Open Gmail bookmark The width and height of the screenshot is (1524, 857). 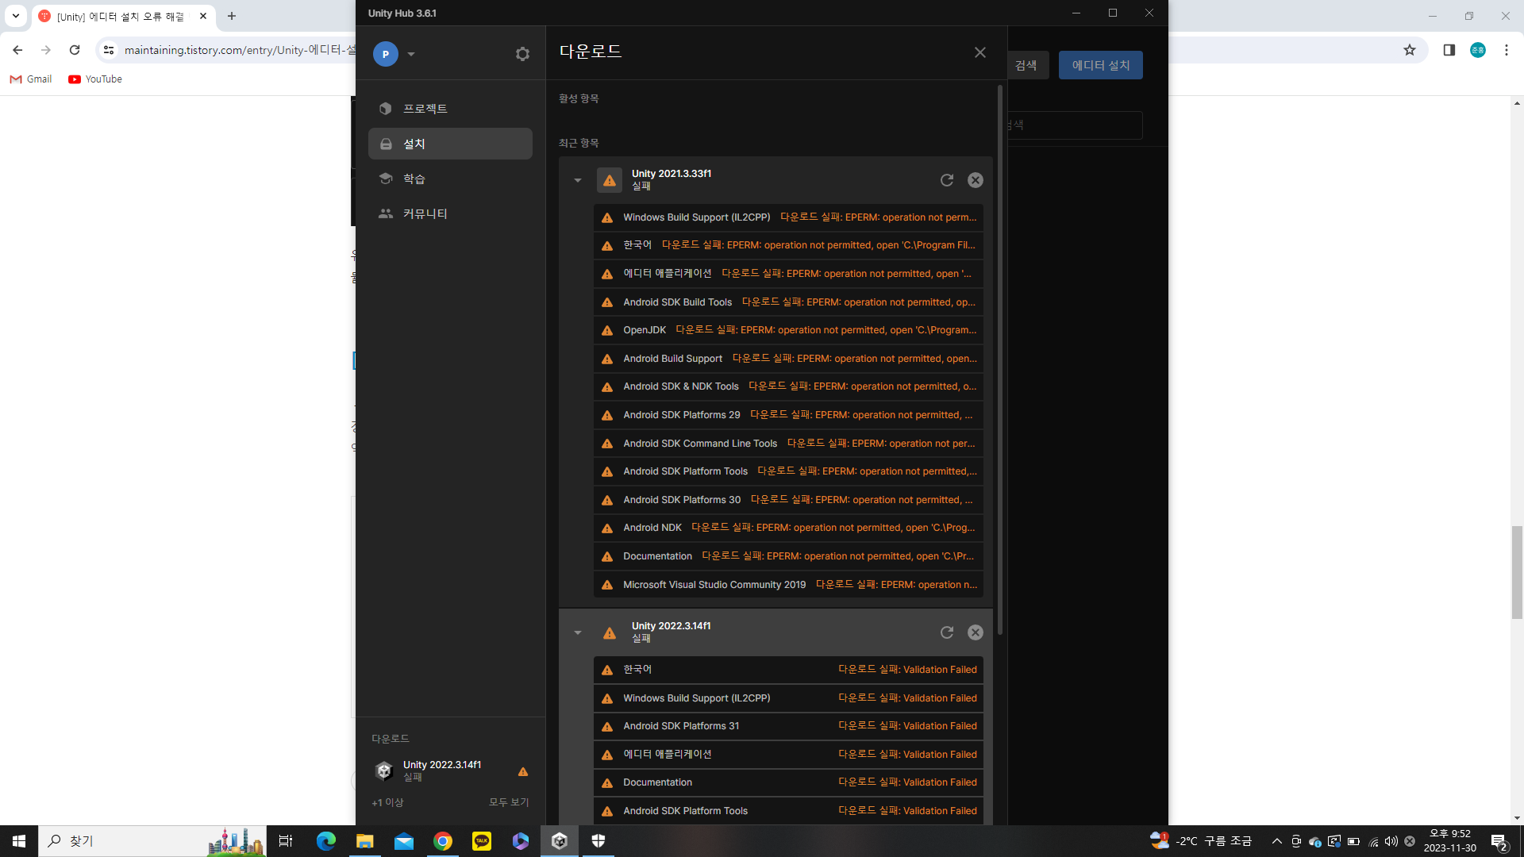point(31,79)
